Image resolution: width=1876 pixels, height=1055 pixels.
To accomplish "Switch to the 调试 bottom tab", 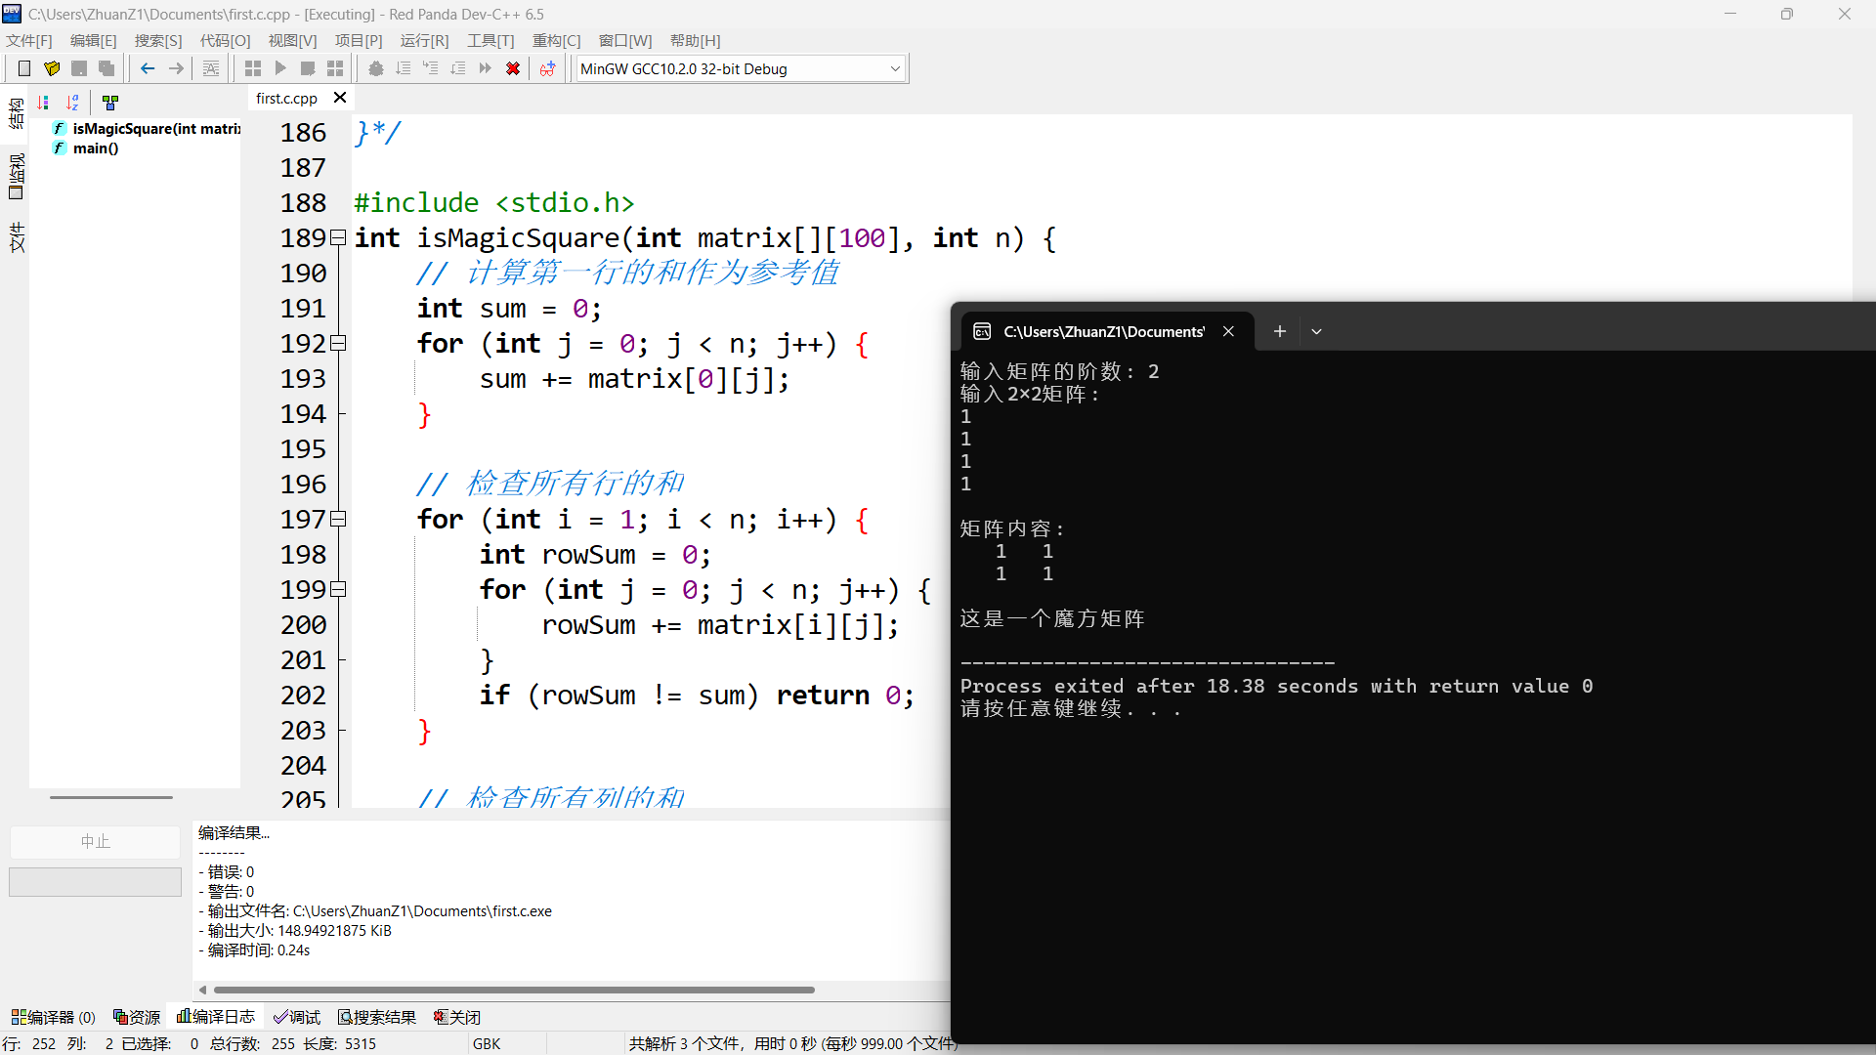I will pos(297,1017).
